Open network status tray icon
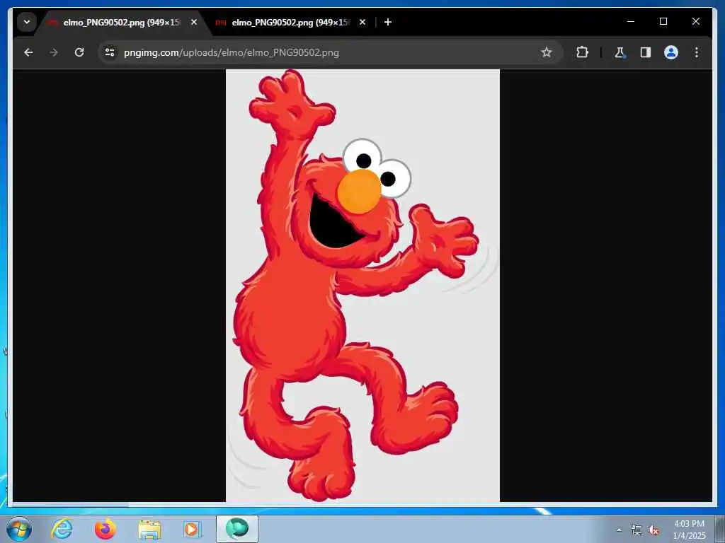 636,530
